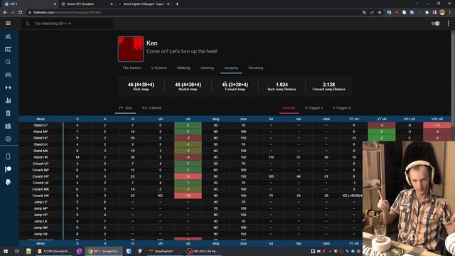This screenshot has height=256, width=455.
Task: Click the Crouch HP move row label
Action: pos(41,176)
